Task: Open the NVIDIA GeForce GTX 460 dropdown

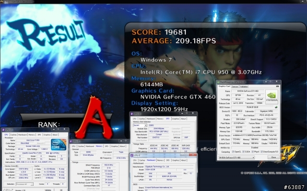Action: click(236, 157)
